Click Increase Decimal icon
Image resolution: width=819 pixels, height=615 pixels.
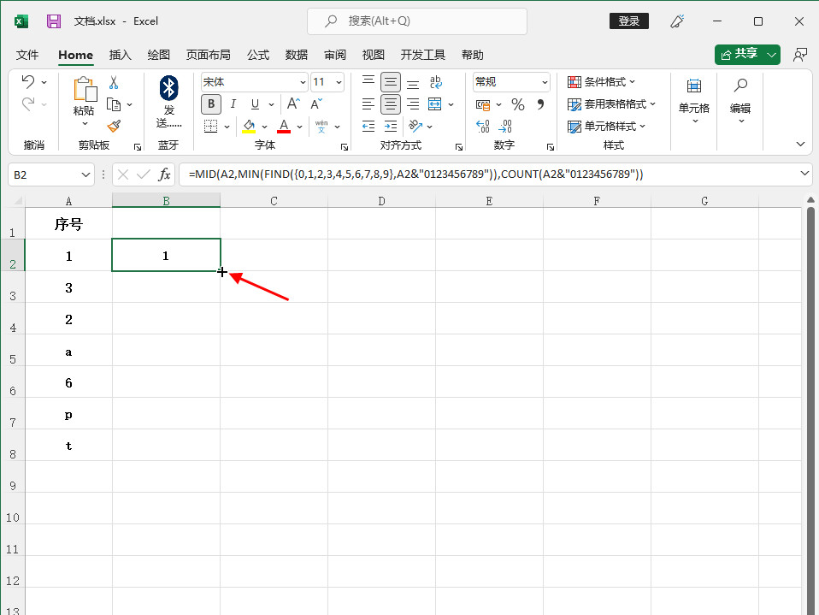483,127
